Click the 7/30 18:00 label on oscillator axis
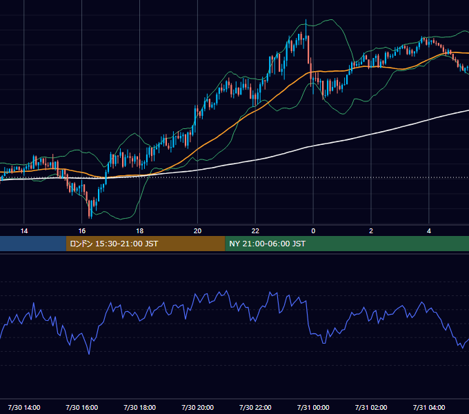469x414 pixels. pos(140,407)
